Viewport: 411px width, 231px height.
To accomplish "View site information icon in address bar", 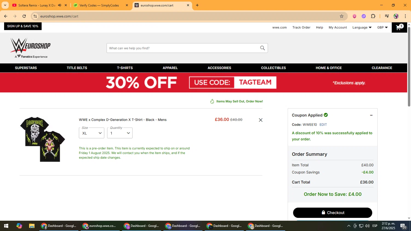I will coord(35,16).
